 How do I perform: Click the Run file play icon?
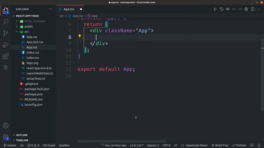point(215,9)
